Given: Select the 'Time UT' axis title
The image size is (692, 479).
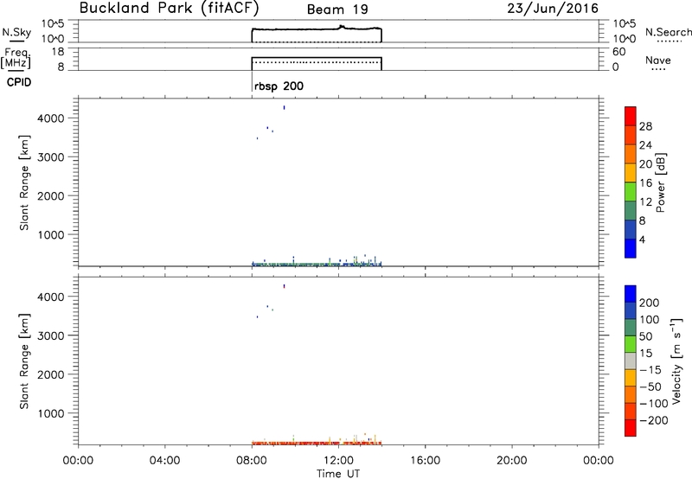Looking at the screenshot, I should pyautogui.click(x=338, y=474).
